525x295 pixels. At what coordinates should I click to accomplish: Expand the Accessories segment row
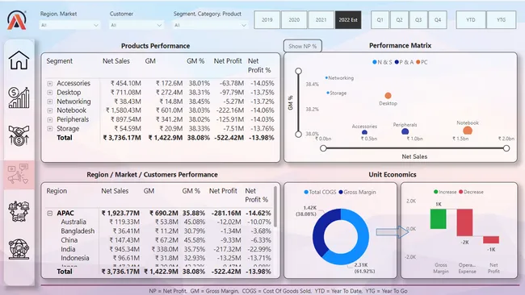click(x=50, y=83)
